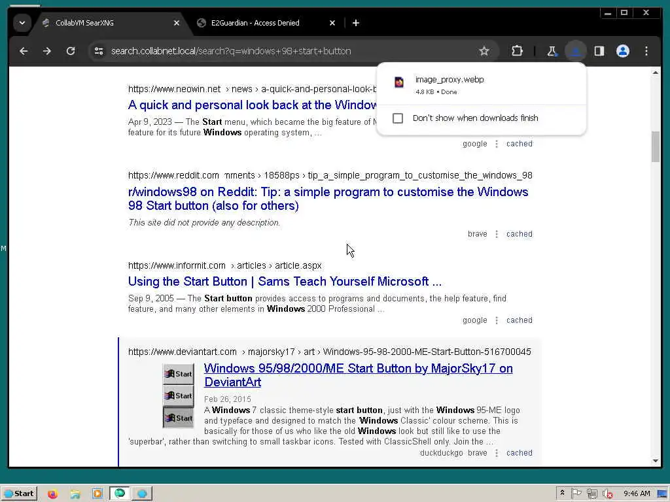Launch Firefox from the taskbar

click(x=52, y=494)
